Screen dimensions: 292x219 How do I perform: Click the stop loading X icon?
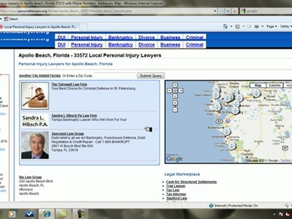pyautogui.click(x=235, y=11)
